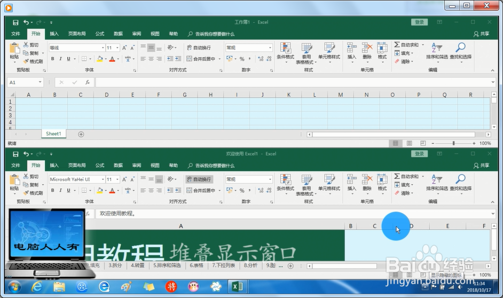The width and height of the screenshot is (503, 298).
Task: Open Microsoft YaHei UI font dropdown in bottom window
Action: coord(103,179)
